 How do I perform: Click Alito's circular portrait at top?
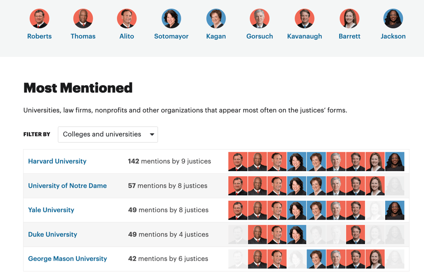(127, 19)
